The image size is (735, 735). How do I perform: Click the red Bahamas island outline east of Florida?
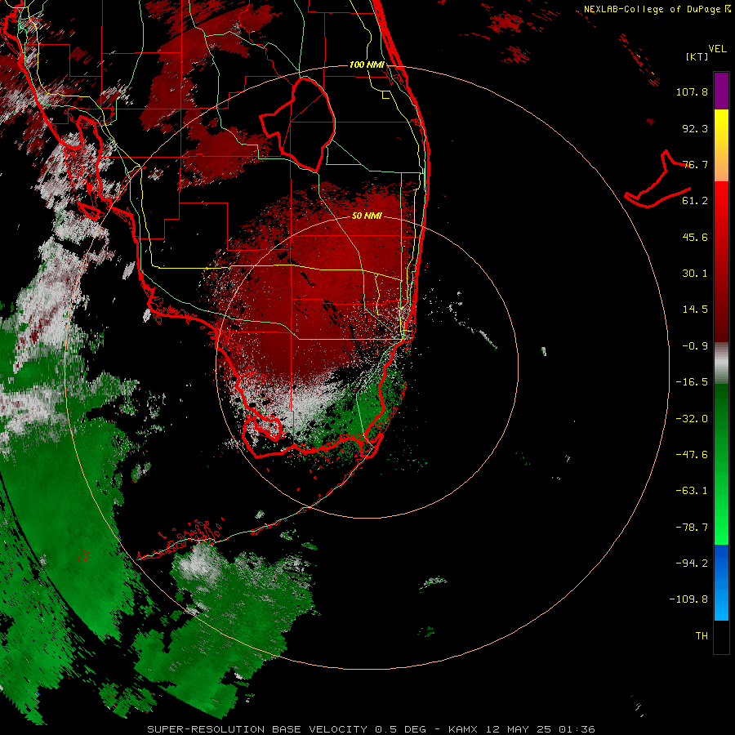click(658, 180)
